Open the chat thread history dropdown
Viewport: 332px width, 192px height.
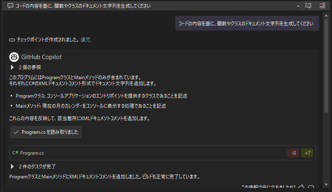[x=298, y=6]
